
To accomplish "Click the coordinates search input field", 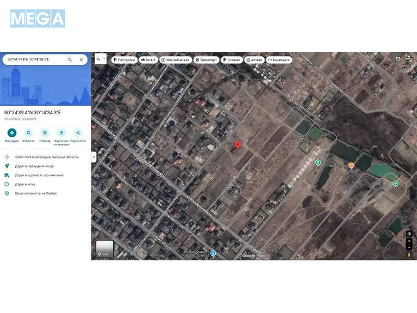I will click(34, 60).
